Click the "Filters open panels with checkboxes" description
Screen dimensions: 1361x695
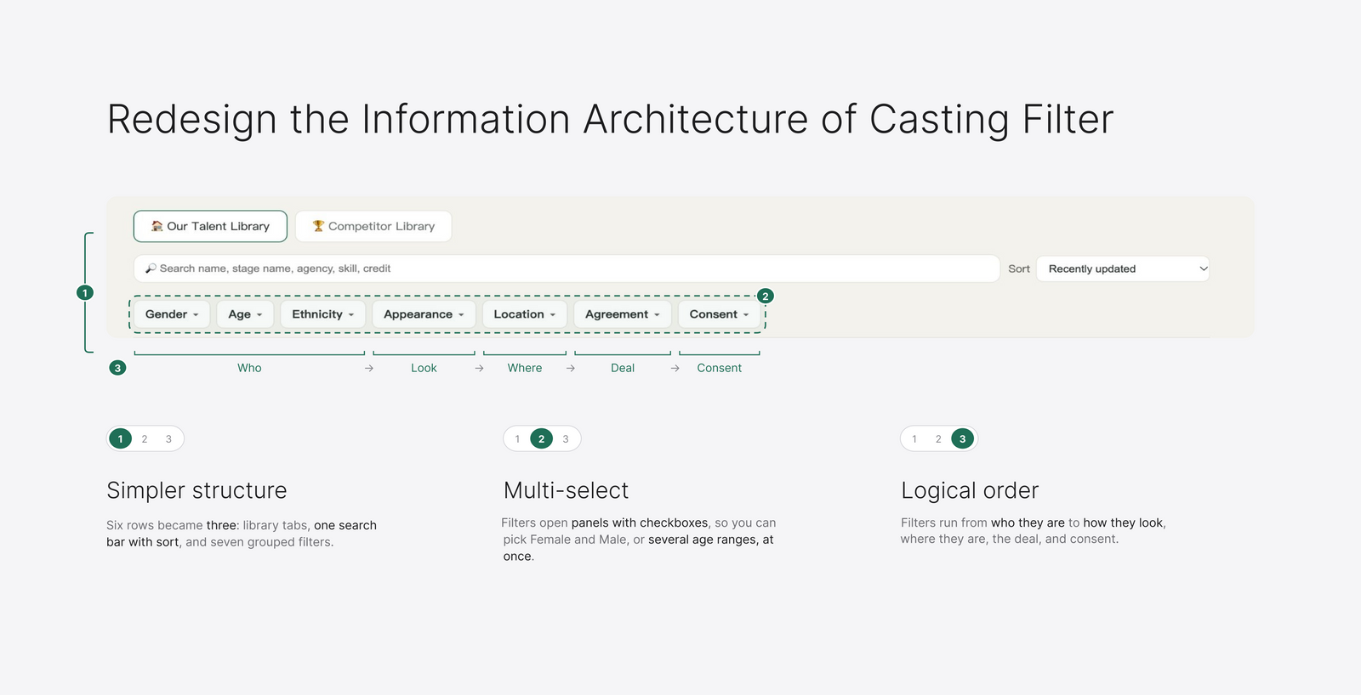tap(639, 540)
